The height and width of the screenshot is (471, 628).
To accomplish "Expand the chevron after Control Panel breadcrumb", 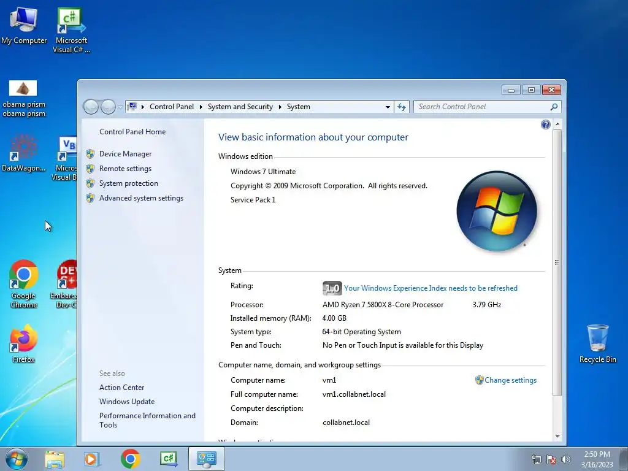I will pyautogui.click(x=201, y=107).
